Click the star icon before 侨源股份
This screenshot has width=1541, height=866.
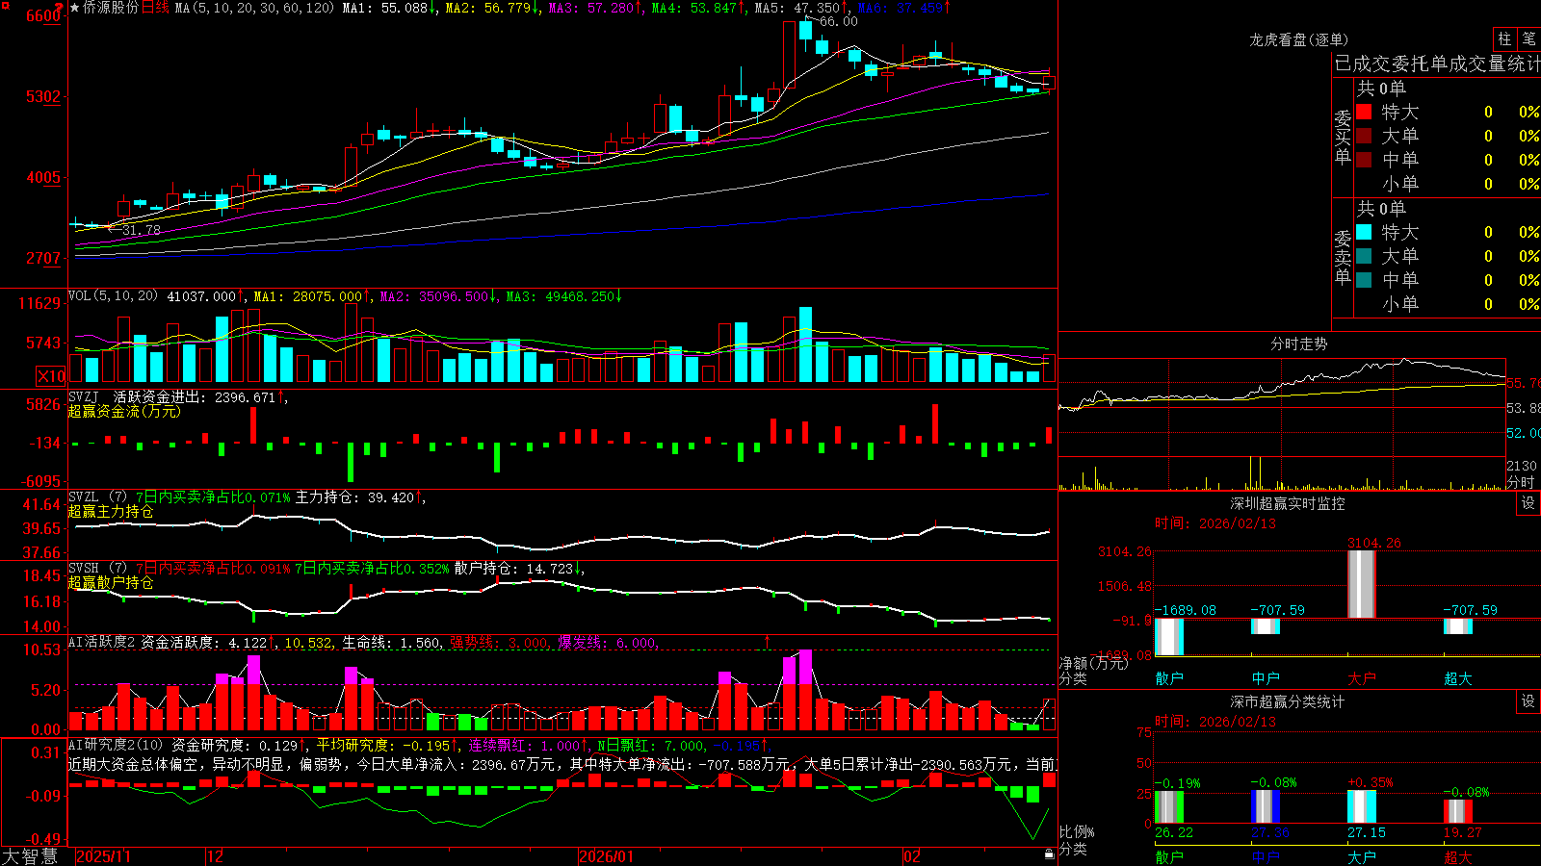click(x=75, y=8)
